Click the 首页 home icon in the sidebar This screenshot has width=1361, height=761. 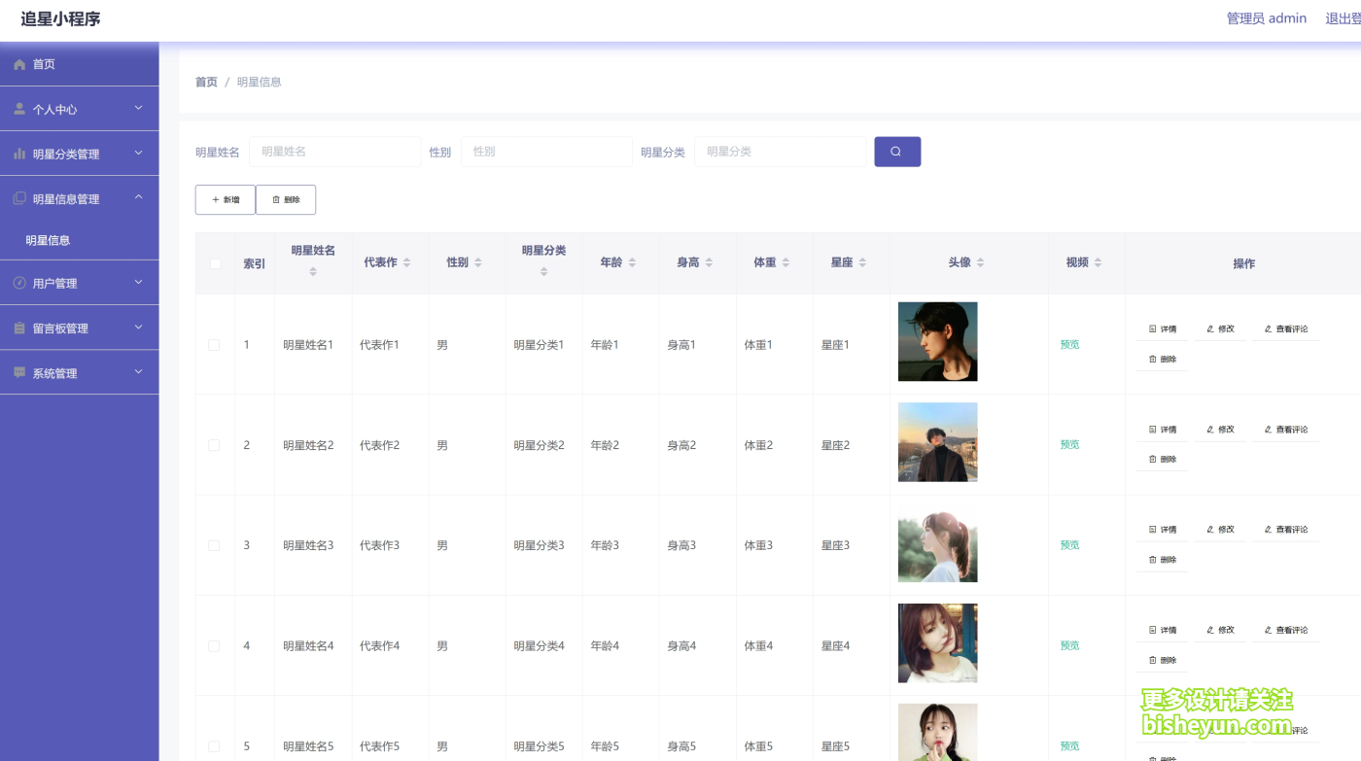point(18,63)
